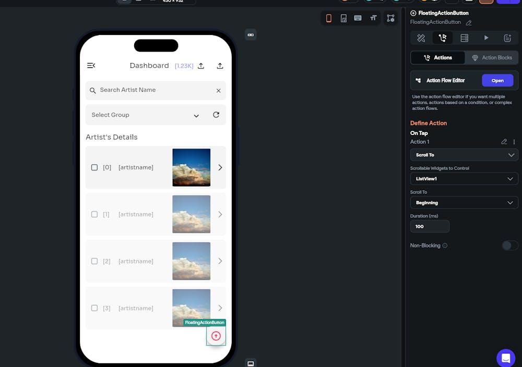The height and width of the screenshot is (367, 522).
Task: Click the Dashboard title text
Action: coord(149,66)
